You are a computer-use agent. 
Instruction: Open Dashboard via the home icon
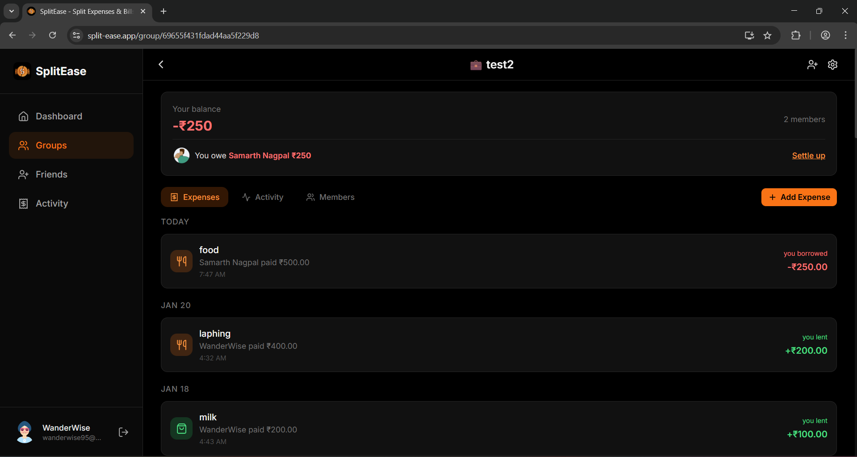(24, 116)
